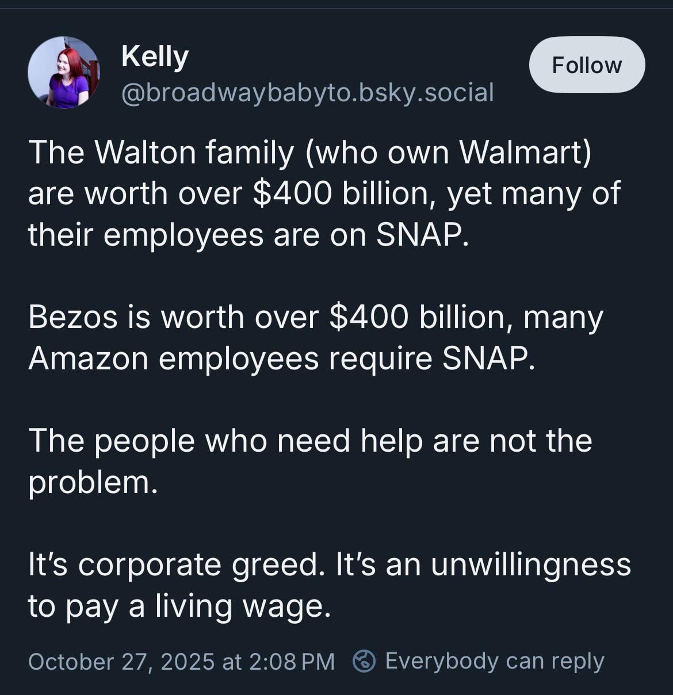Click the Follow button

point(587,64)
